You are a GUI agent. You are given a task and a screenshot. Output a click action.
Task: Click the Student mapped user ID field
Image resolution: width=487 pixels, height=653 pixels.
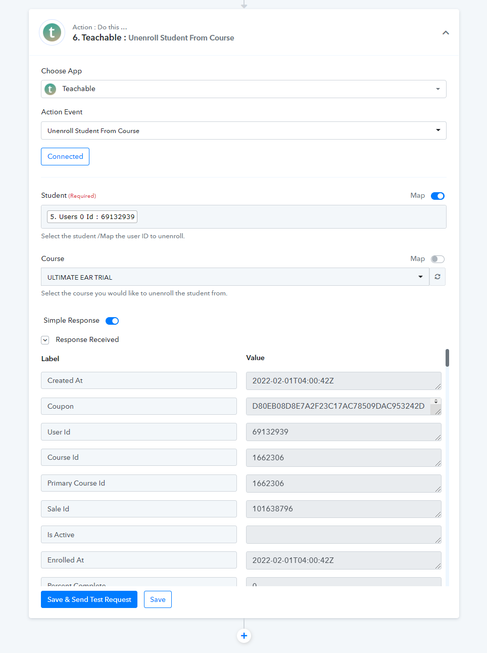click(x=243, y=216)
